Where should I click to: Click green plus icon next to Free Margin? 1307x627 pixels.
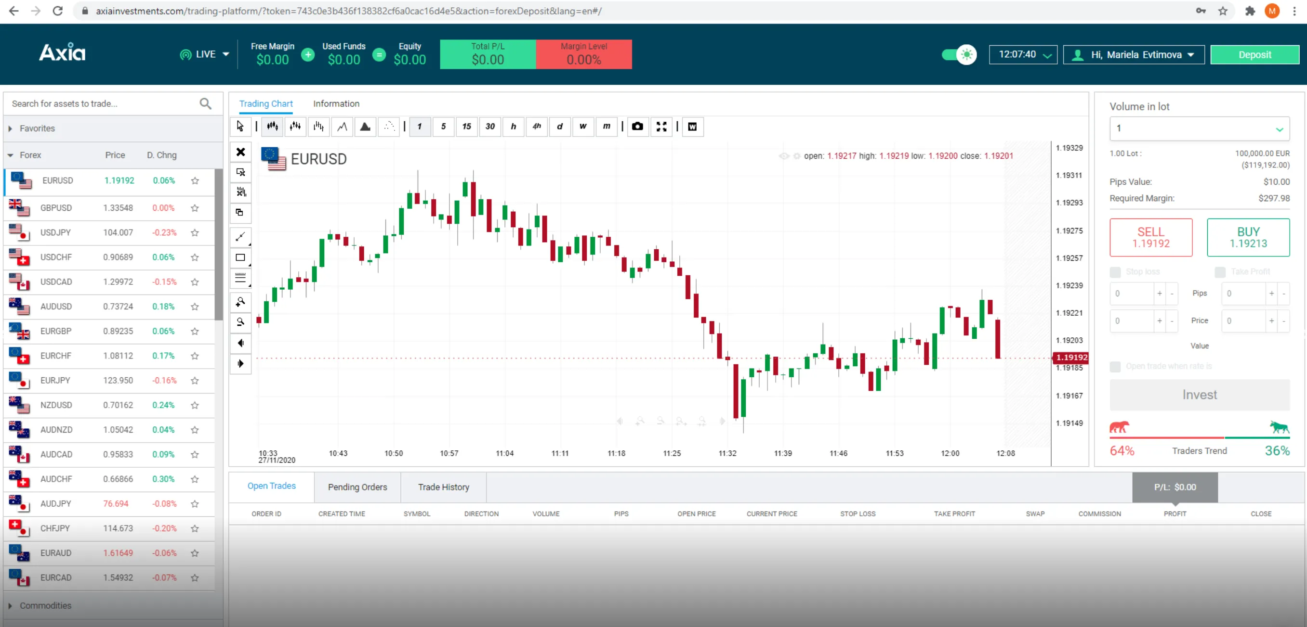(x=308, y=55)
